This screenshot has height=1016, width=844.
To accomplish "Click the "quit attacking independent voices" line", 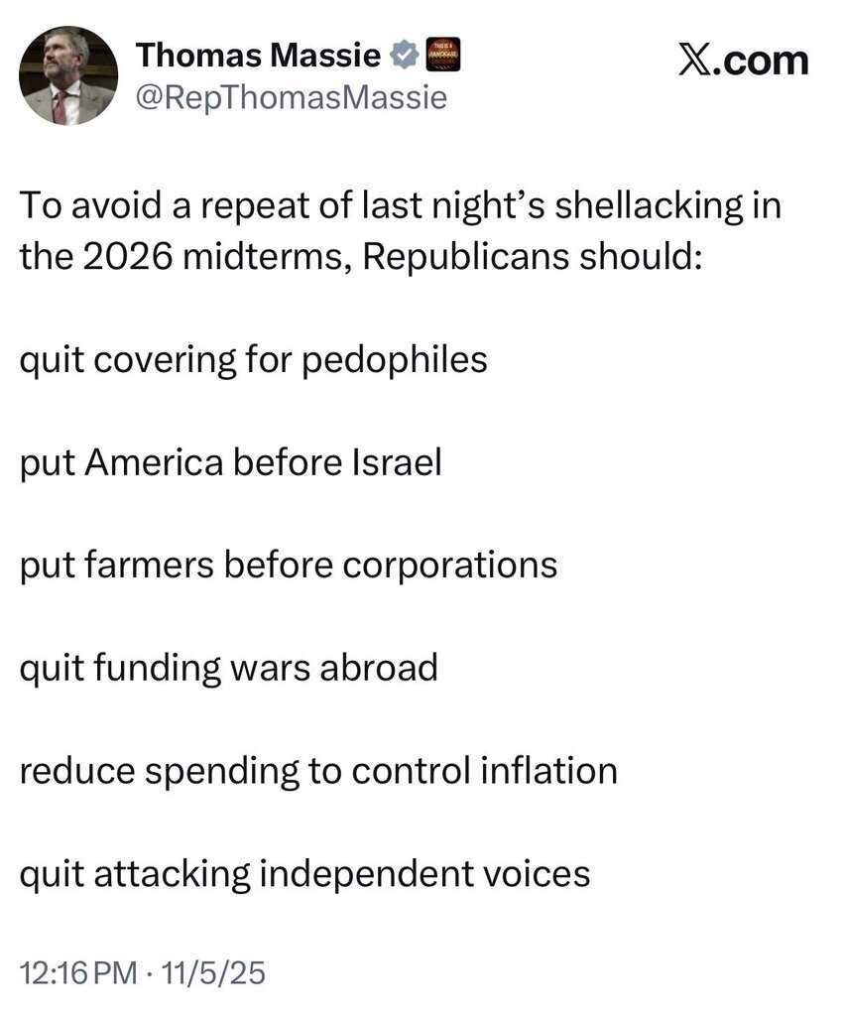I will tap(304, 874).
